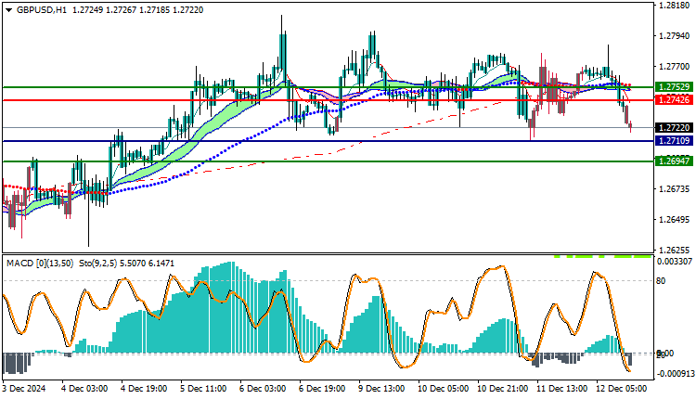Select the 6 Dec 03:00 time label
Viewport: 696px width, 399px height.
263,389
